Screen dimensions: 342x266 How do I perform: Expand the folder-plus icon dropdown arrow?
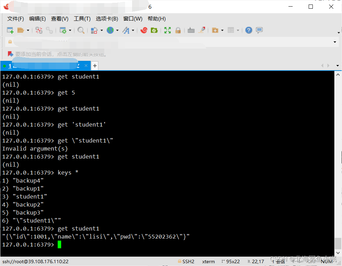coord(222,30)
